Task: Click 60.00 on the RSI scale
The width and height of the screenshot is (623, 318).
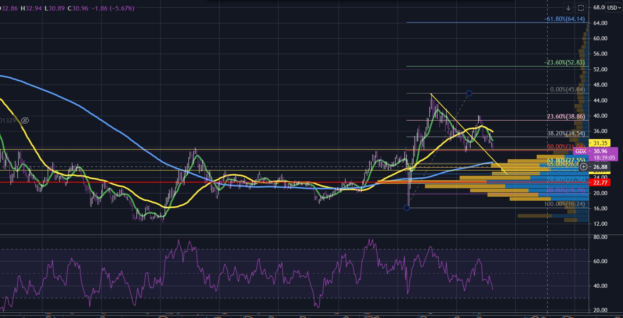Action: (x=601, y=261)
